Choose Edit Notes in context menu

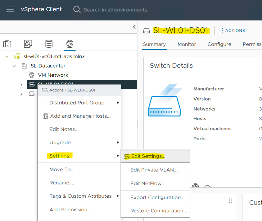pos(79,130)
